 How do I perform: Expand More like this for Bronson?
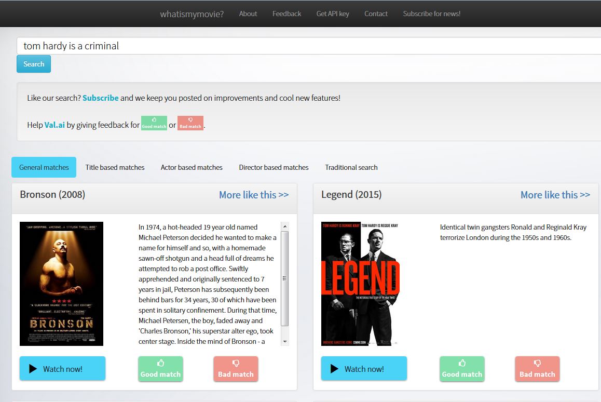(x=254, y=195)
